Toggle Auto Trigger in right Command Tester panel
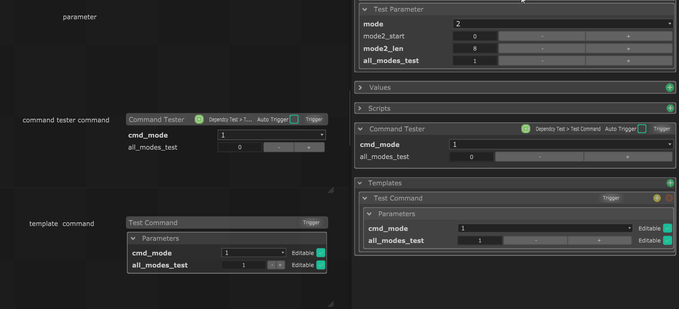 coord(642,129)
